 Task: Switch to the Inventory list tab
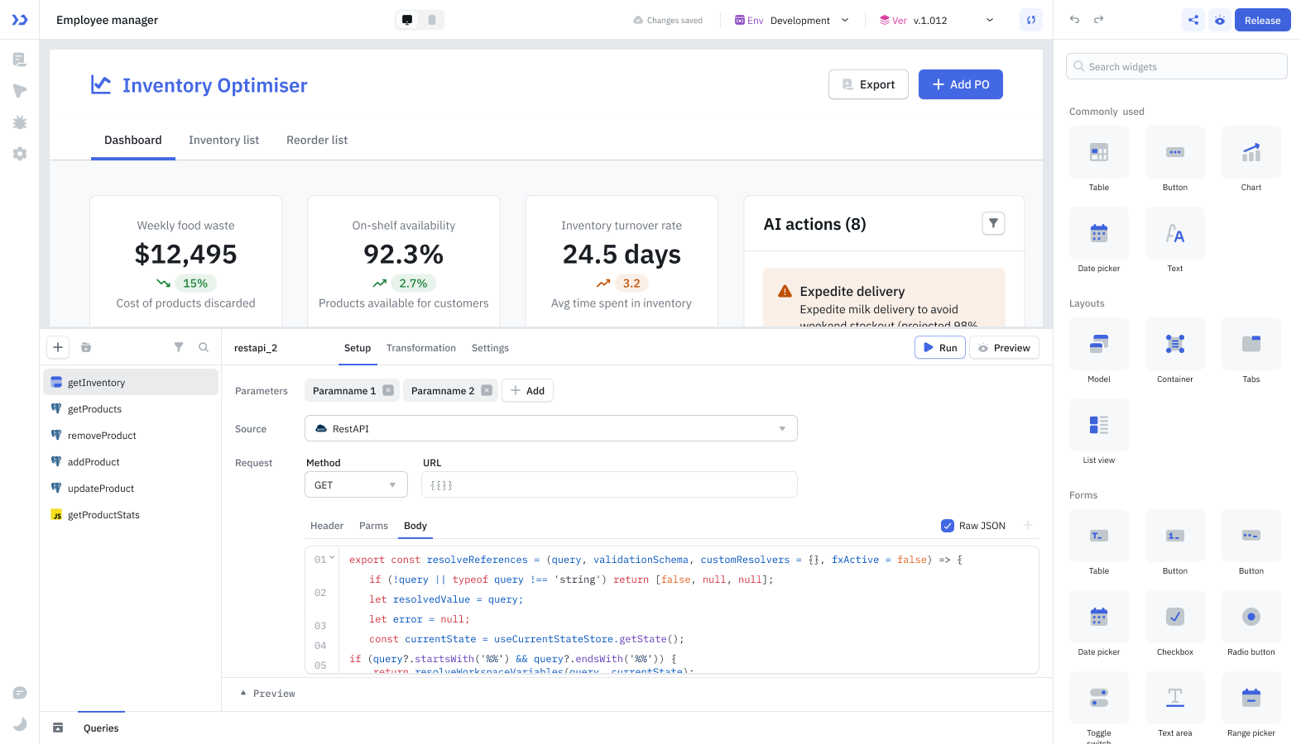tap(223, 140)
